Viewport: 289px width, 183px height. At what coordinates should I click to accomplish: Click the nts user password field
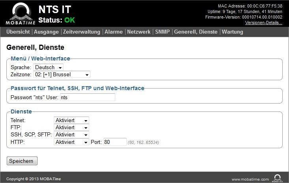88,97
